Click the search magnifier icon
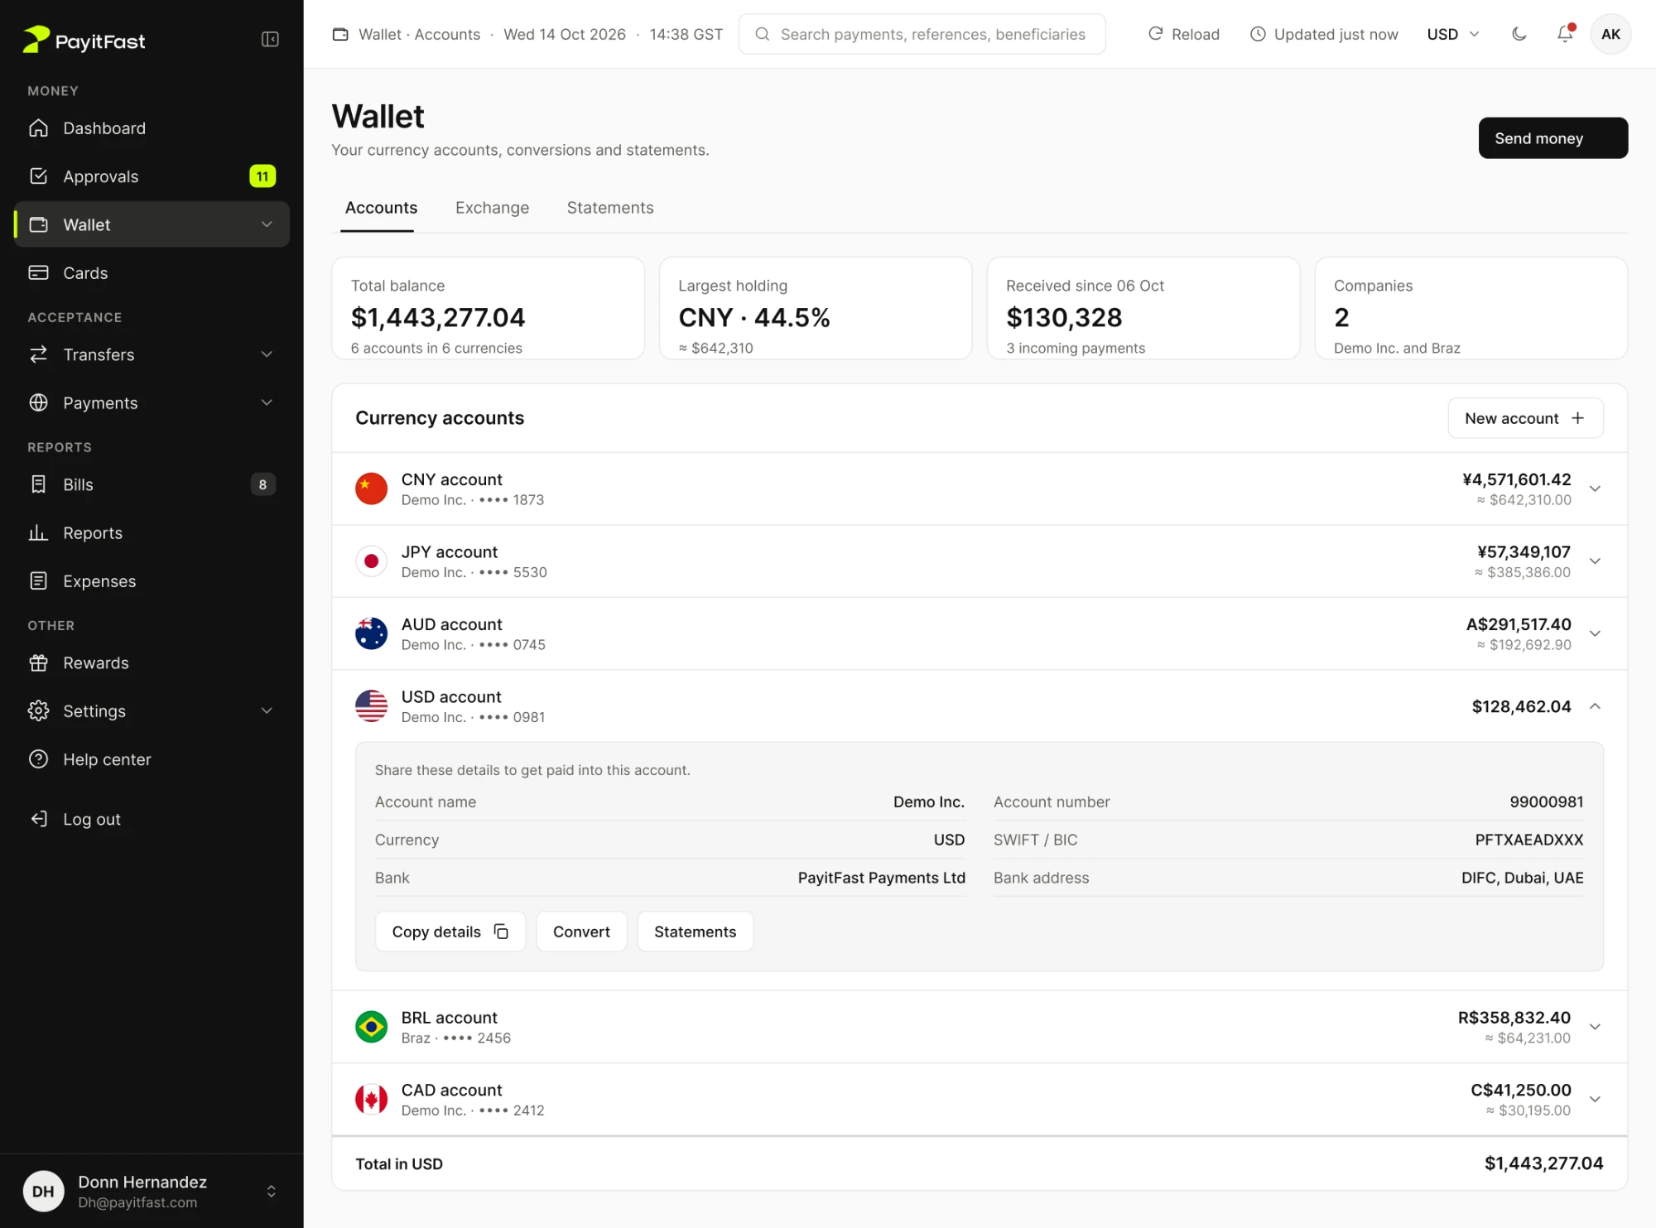 click(x=763, y=34)
